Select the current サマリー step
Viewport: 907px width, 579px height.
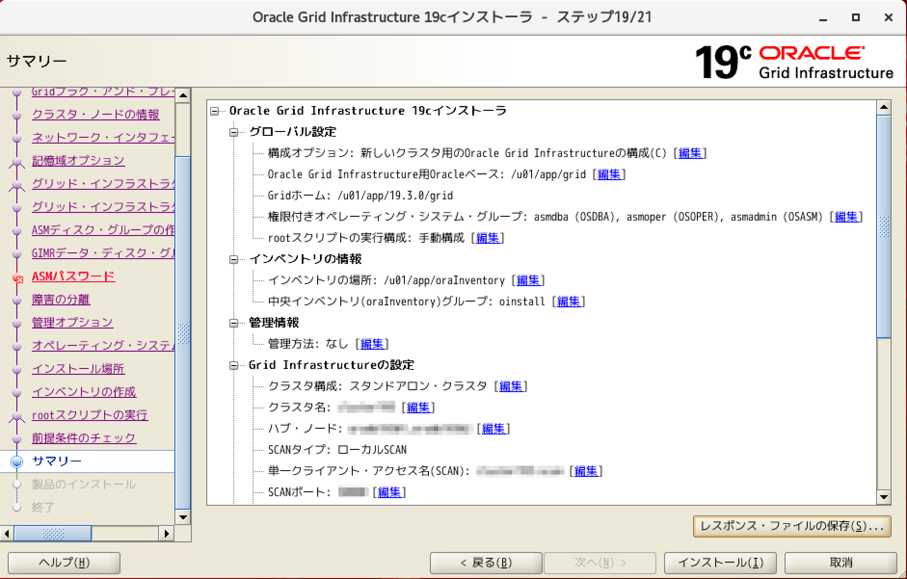point(57,461)
